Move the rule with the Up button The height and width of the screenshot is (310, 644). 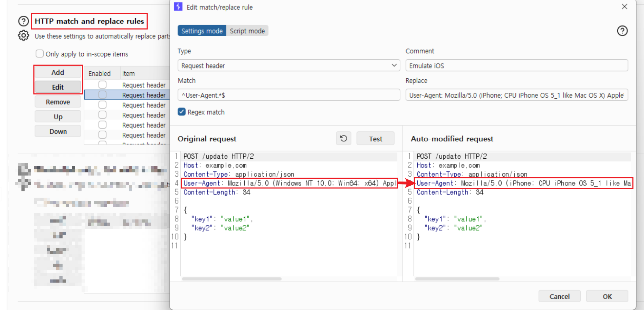[58, 117]
